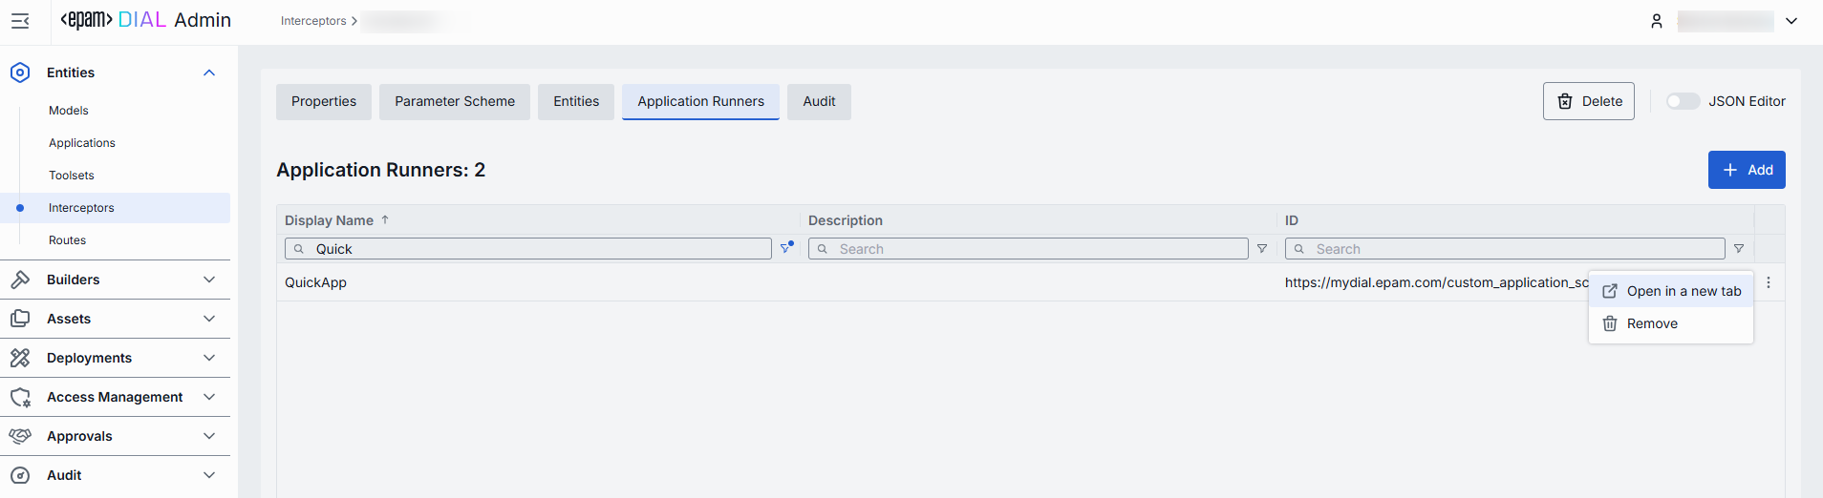Click the QuickApp row three-dot menu

pyautogui.click(x=1769, y=282)
